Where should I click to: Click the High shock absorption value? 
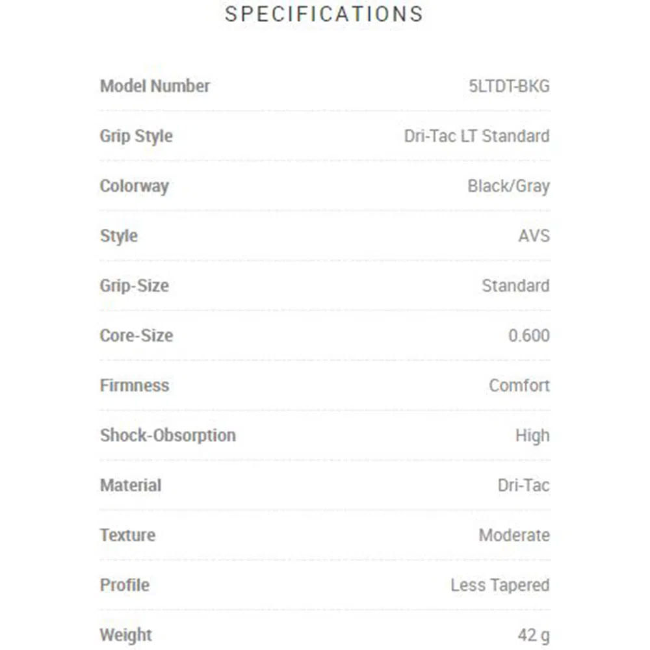coord(533,436)
